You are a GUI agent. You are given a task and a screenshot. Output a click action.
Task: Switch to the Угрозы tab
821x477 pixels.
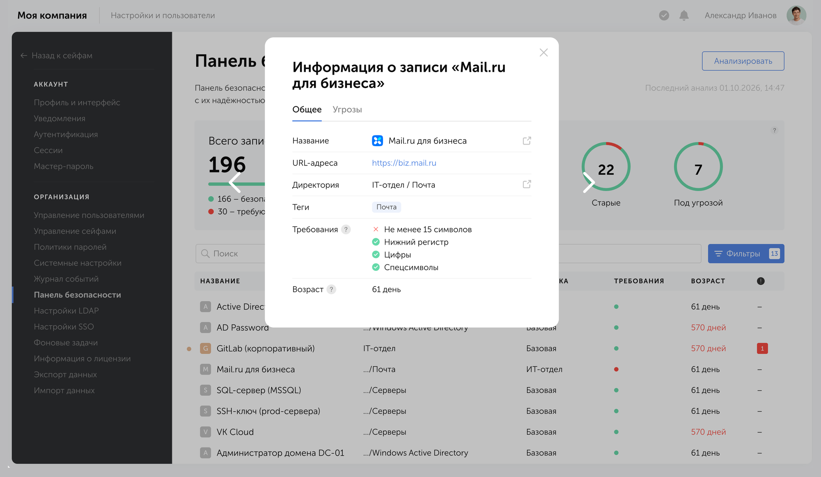(347, 110)
